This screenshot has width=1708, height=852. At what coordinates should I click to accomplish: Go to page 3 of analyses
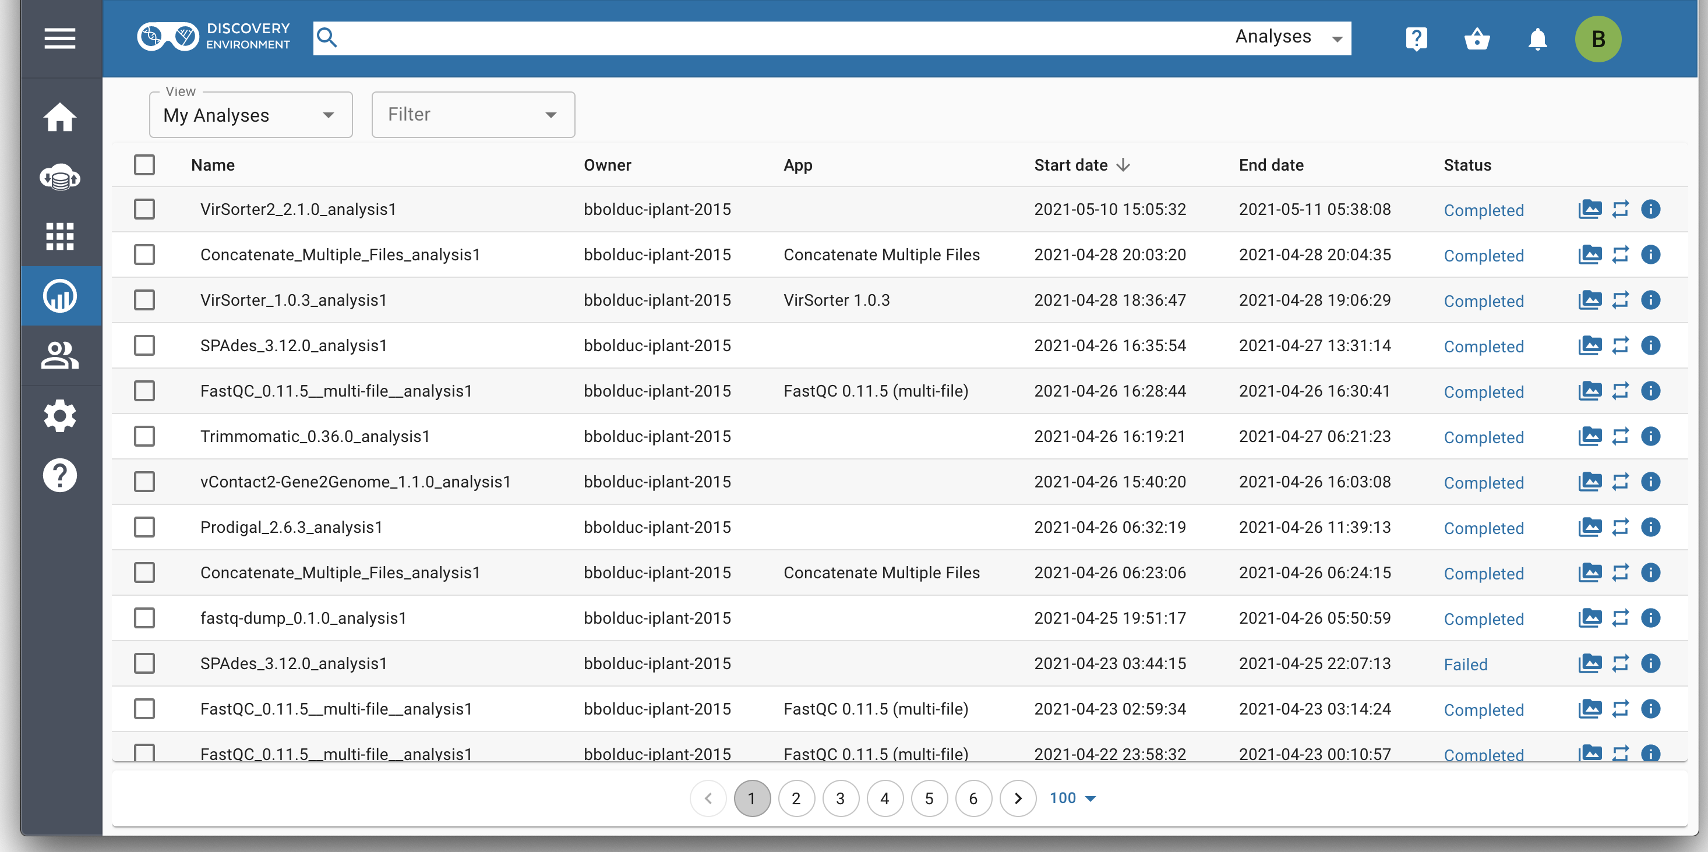840,798
